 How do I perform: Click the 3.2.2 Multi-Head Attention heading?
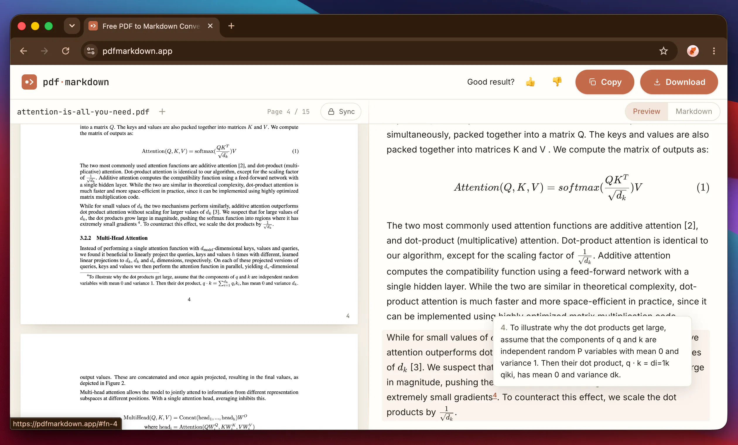point(114,238)
